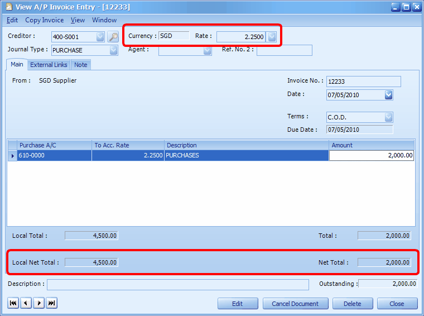The width and height of the screenshot is (424, 316).
Task: Open the Copy Invoice menu
Action: 44,20
